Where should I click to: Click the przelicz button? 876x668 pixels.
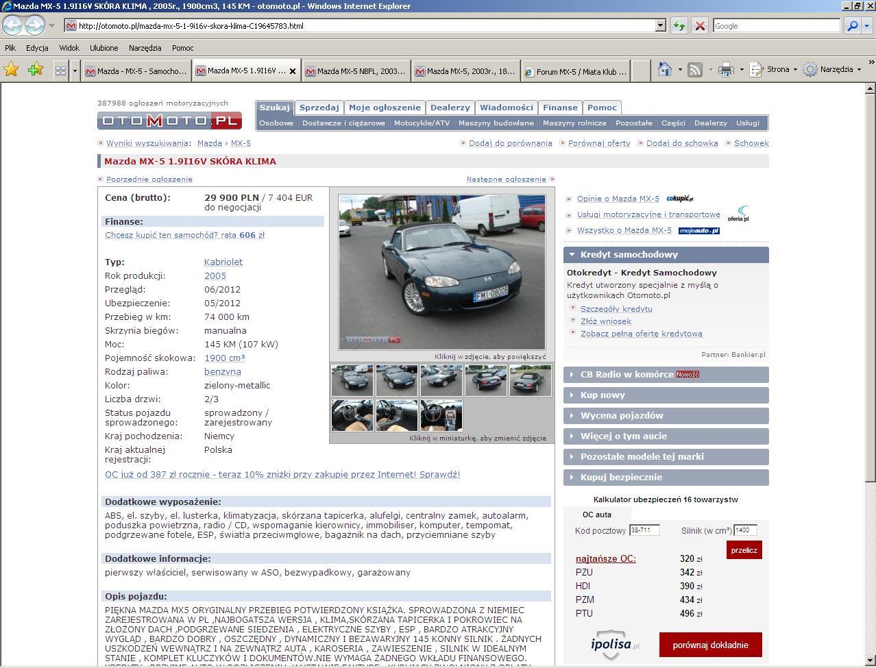pos(744,550)
